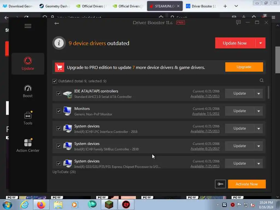The height and width of the screenshot is (210, 280).
Task: Uncheck Express Chipset Processor driver checkbox
Action: coord(59,164)
